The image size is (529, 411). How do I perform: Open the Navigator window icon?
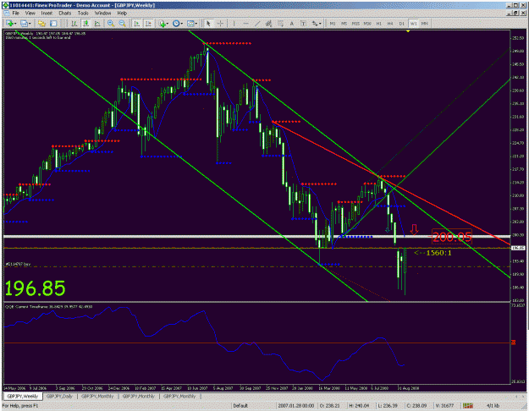pos(53,24)
